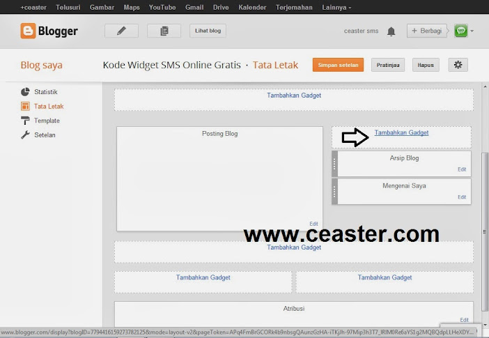This screenshot has width=489, height=338.
Task: Click Tambahkan Gadget above Arsip Blog
Action: [x=401, y=132]
